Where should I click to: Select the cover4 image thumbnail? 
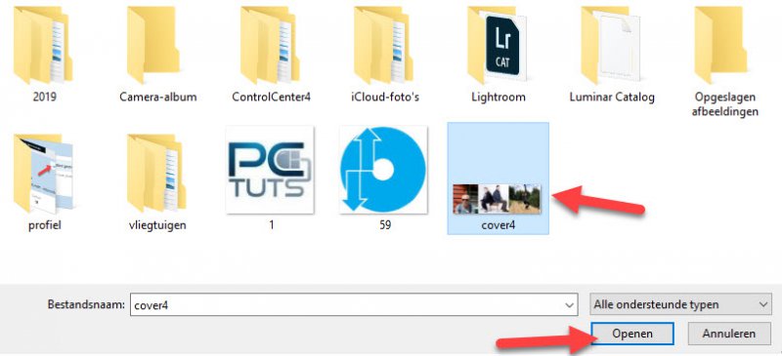pos(497,199)
